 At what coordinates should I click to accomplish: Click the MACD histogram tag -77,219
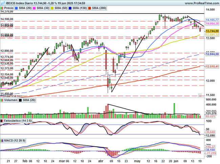211,153
